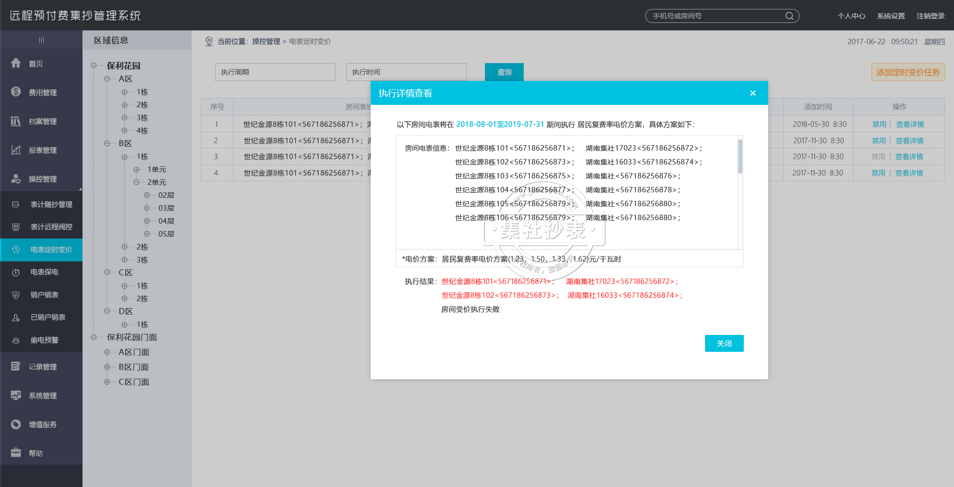The height and width of the screenshot is (487, 954).
Task: Click the record management notepad icon
Action: click(16, 366)
